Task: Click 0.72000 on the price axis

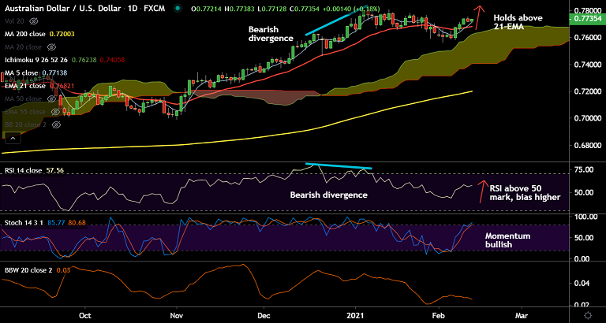Action: pyautogui.click(x=587, y=91)
